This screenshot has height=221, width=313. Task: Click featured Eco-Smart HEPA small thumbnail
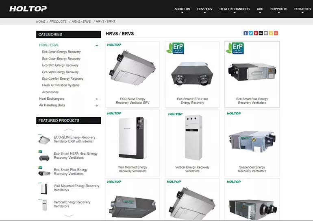pyautogui.click(x=44, y=155)
